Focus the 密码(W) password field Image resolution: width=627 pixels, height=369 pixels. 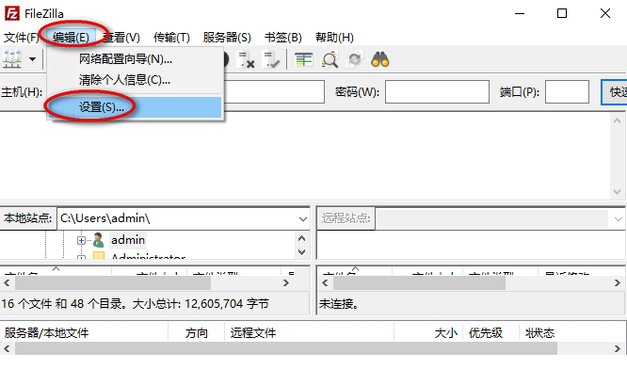click(437, 92)
